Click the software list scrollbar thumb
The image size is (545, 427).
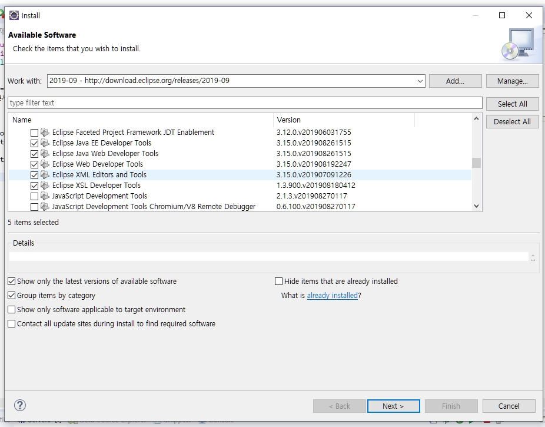476,163
